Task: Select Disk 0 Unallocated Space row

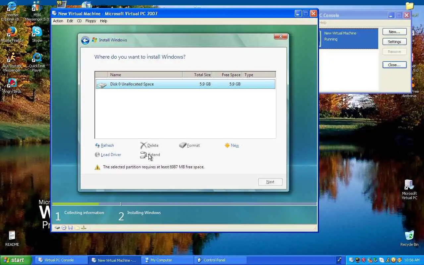Action: click(x=185, y=84)
